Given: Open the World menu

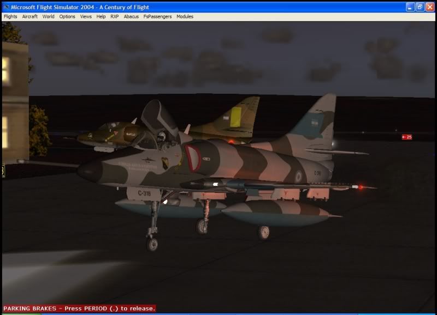Looking at the screenshot, I should 49,17.
